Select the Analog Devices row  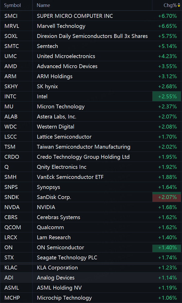pyautogui.click(x=91, y=278)
